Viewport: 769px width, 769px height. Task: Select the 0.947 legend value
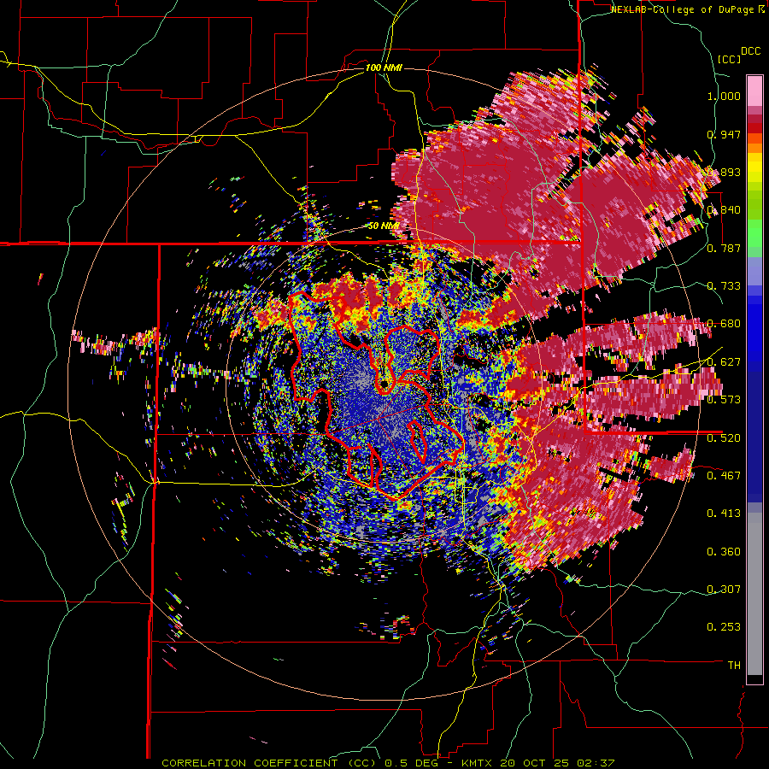tap(724, 134)
